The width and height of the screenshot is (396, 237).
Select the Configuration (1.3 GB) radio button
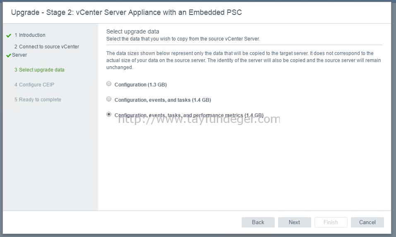109,84
